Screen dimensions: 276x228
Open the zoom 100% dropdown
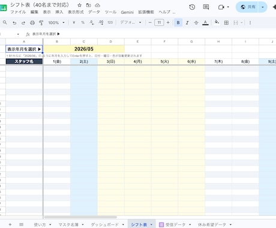tap(56, 23)
